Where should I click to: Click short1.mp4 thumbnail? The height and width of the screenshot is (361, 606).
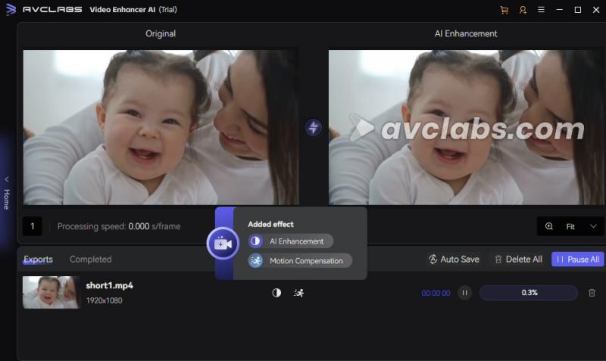51,292
